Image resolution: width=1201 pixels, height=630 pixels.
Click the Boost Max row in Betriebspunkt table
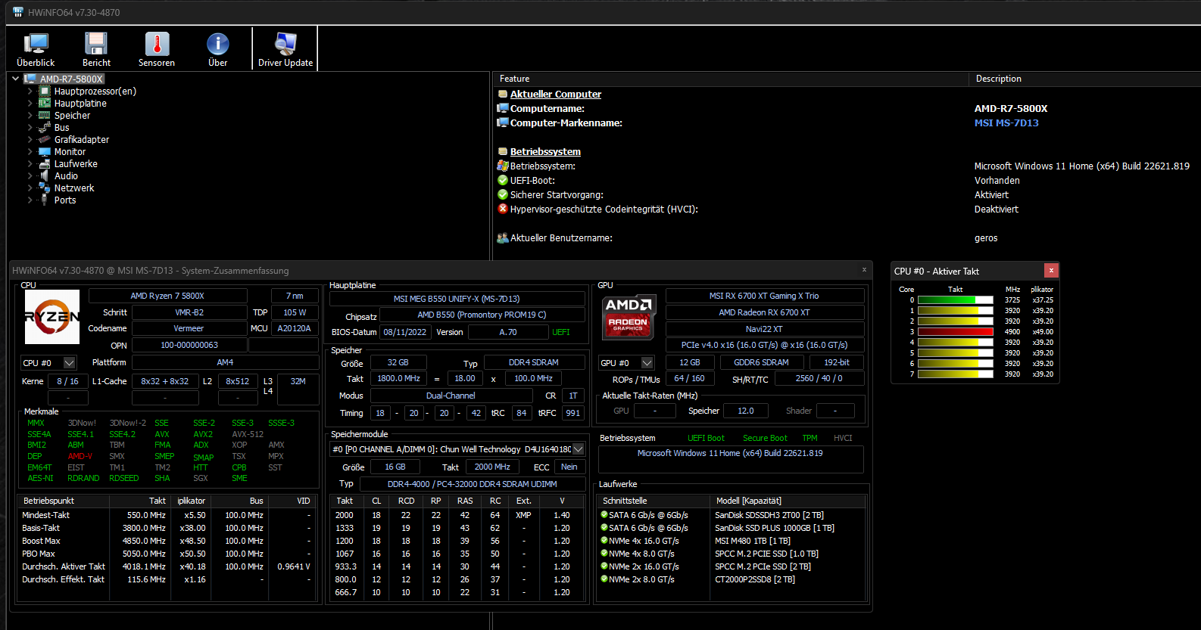[x=167, y=541]
